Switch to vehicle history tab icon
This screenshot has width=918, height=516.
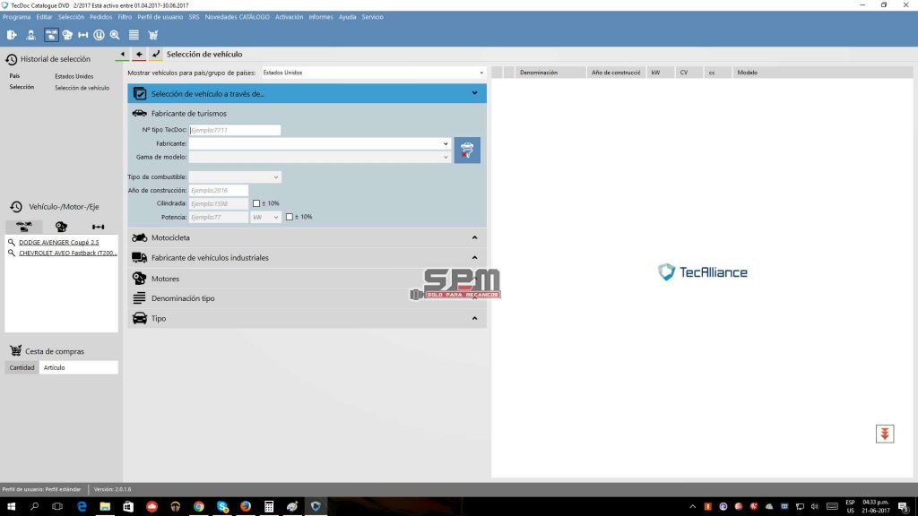coord(24,227)
